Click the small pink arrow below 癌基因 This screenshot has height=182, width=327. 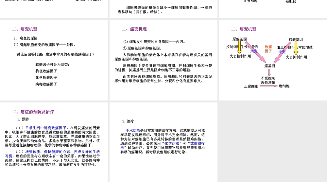(x=269, y=73)
